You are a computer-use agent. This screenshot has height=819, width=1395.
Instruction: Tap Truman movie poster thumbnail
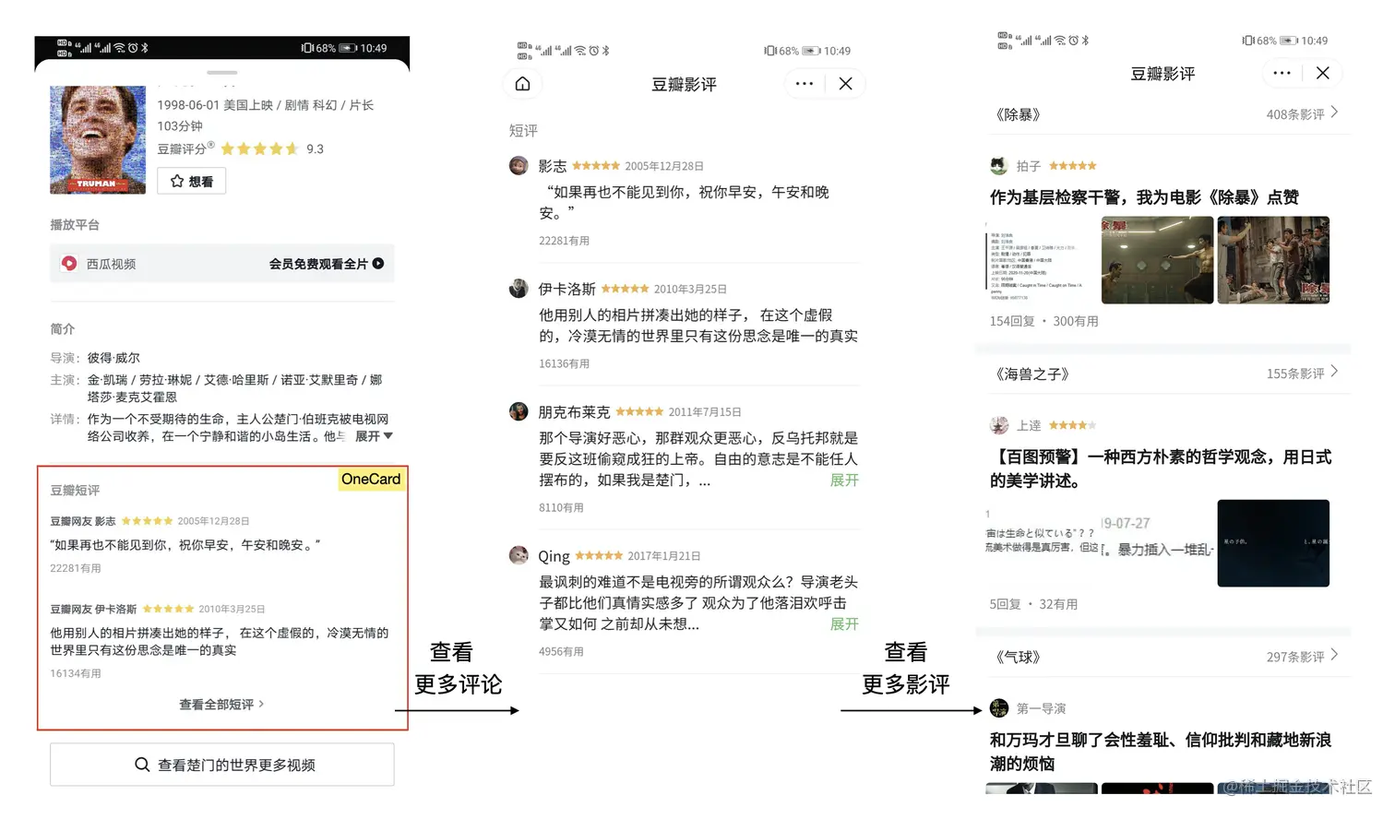pyautogui.click(x=98, y=140)
